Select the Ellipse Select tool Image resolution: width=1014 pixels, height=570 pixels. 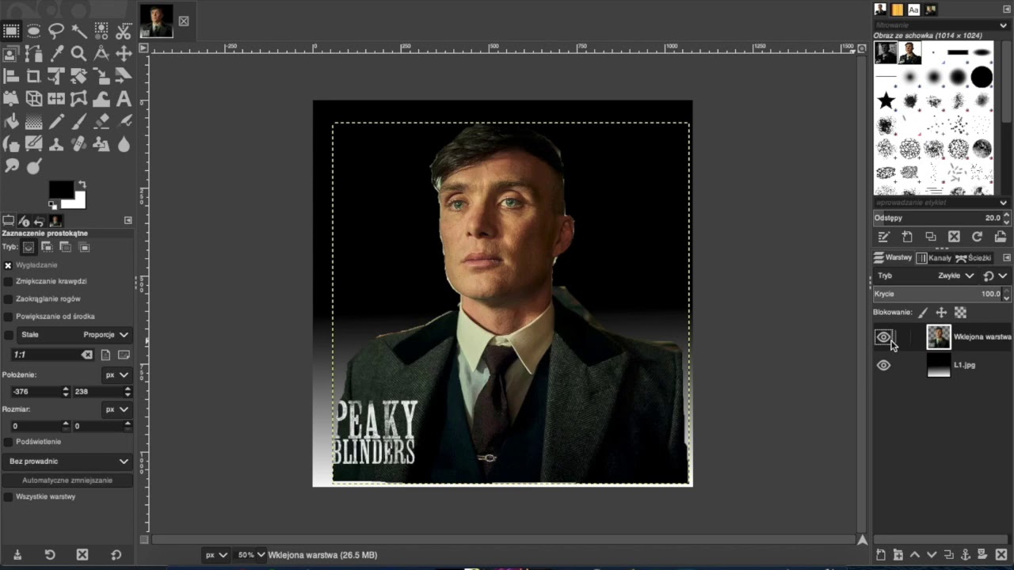[33, 32]
